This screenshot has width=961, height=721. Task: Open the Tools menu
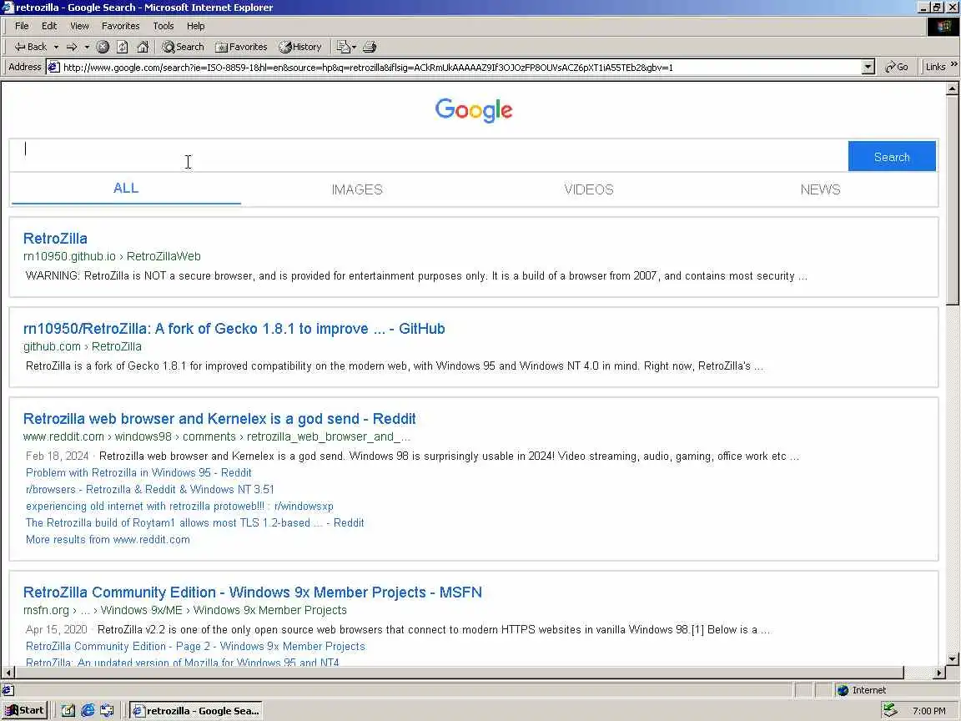pos(163,26)
